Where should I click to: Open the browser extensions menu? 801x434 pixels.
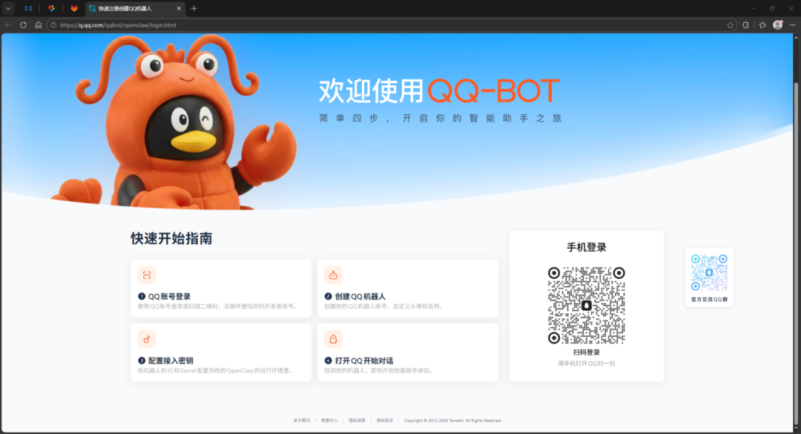click(x=746, y=25)
